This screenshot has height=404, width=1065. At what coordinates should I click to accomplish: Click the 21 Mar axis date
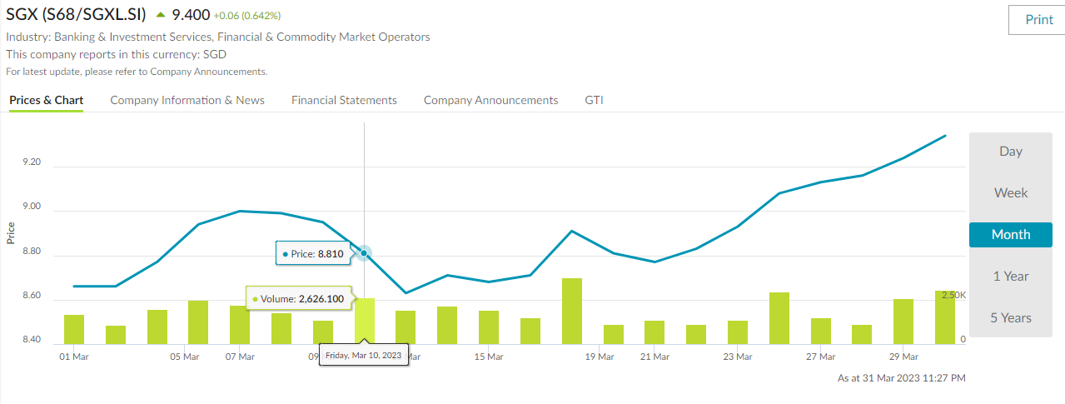pos(654,357)
